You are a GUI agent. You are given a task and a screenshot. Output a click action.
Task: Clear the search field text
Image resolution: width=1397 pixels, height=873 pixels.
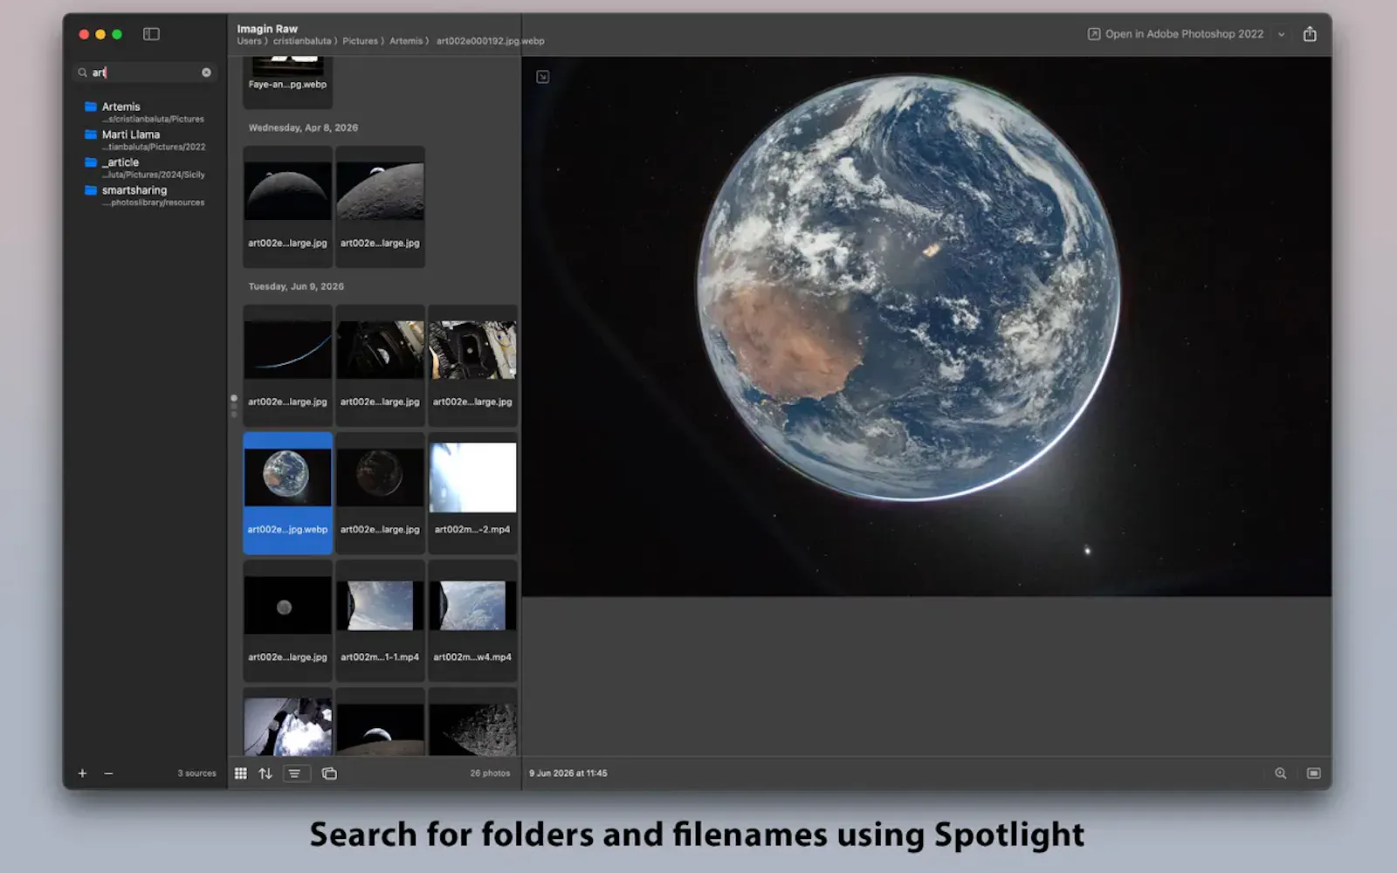pos(206,72)
